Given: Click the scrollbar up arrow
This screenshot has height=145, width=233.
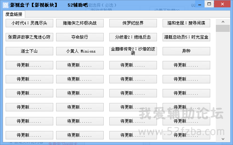Looking at the screenshot, I should (220, 22).
